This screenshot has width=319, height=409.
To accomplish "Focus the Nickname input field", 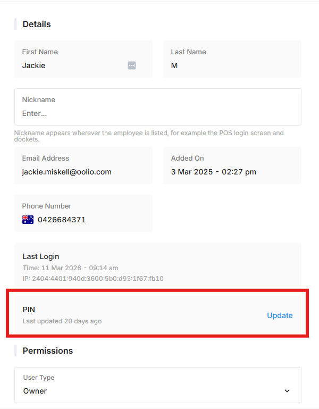I will (158, 107).
